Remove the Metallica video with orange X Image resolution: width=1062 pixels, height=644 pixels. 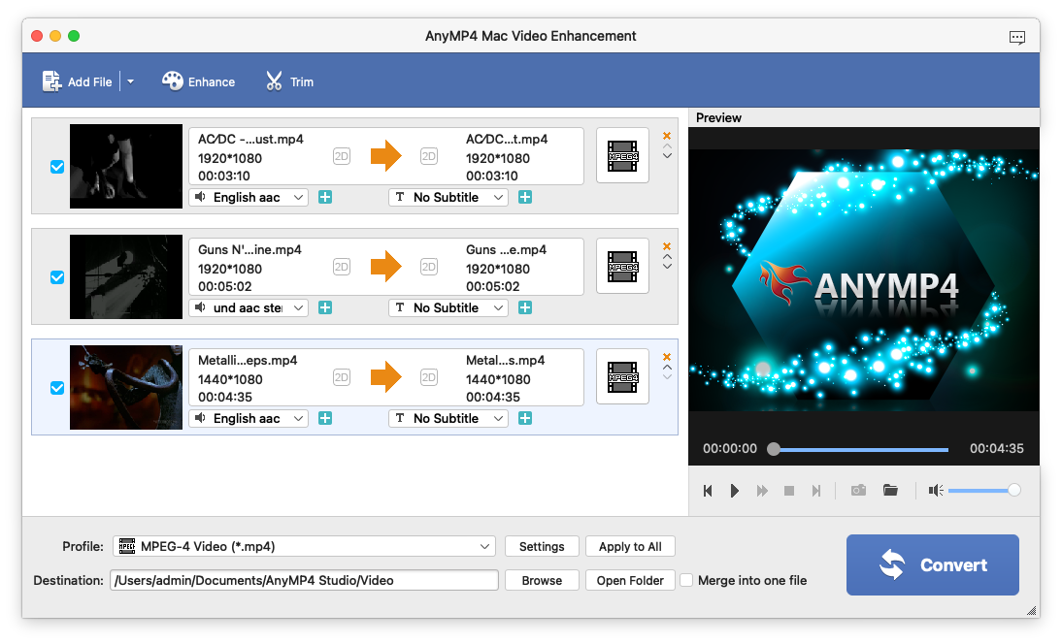[x=667, y=357]
